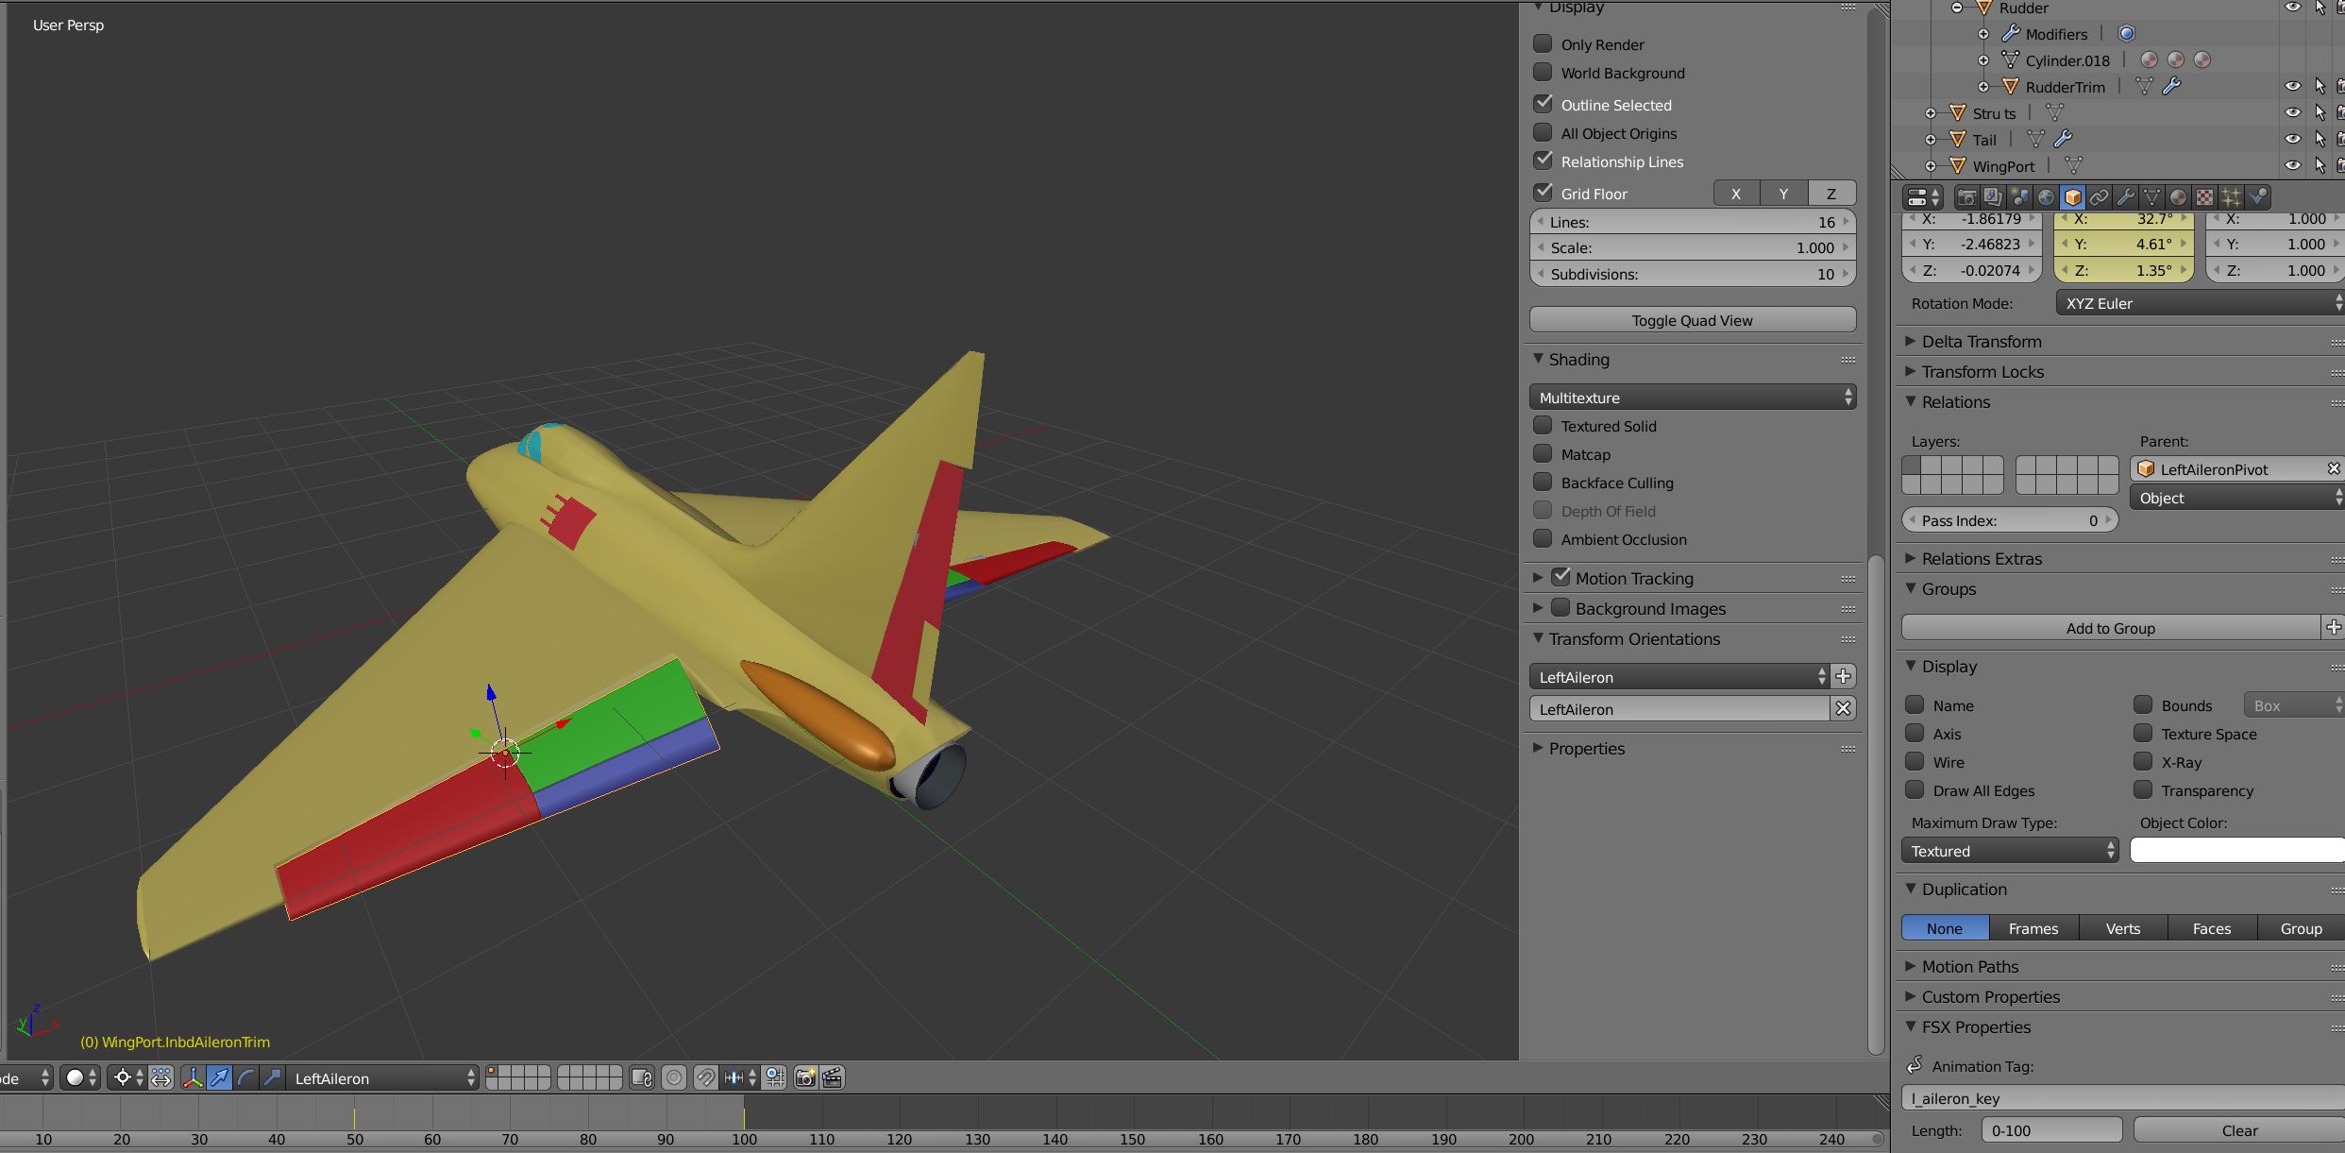
Task: Toggle visibility of the Tail object in the outliner
Action: pyautogui.click(x=2294, y=139)
